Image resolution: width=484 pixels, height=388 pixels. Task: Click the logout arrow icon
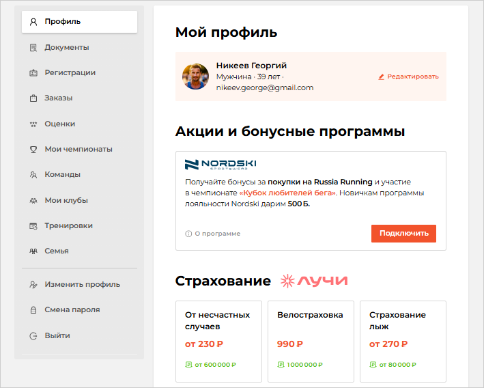pyautogui.click(x=33, y=336)
